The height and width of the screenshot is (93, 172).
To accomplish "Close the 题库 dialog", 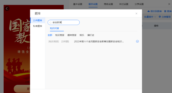I will point(136,14).
